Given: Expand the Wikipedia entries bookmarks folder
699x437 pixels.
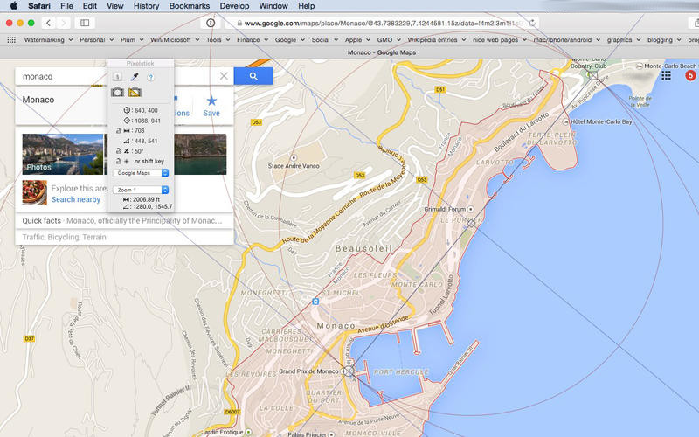Looking at the screenshot, I should click(x=436, y=39).
